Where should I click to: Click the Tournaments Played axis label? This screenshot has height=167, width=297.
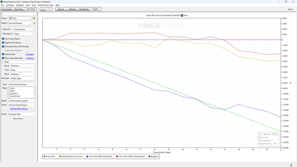pyautogui.click(x=162, y=152)
